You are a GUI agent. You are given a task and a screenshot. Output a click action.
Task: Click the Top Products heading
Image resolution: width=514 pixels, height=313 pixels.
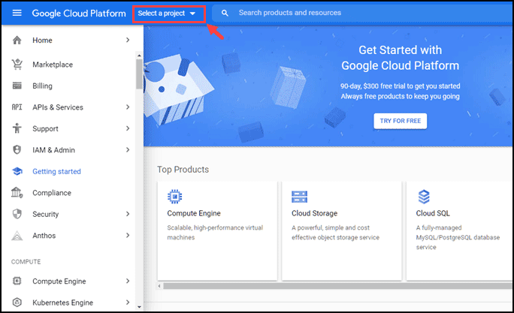[183, 170]
